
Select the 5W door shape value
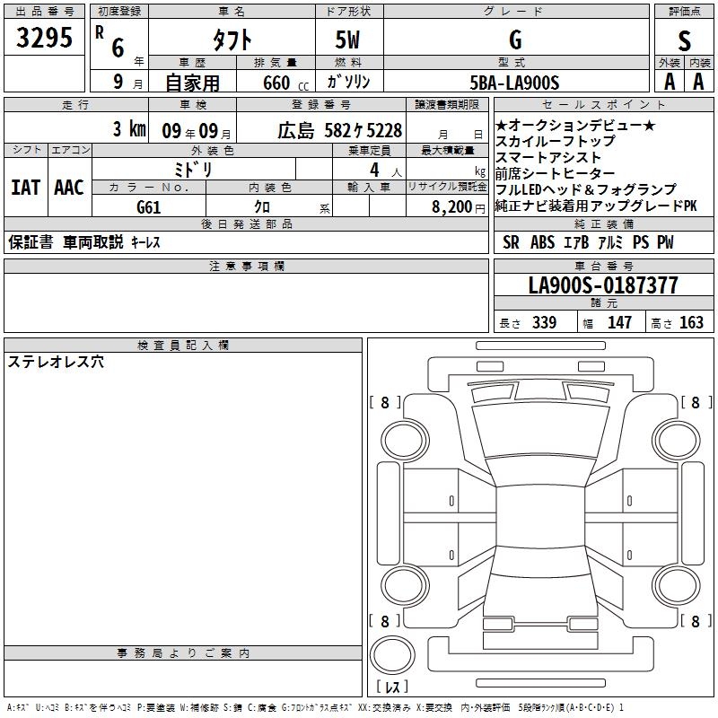tap(348, 39)
